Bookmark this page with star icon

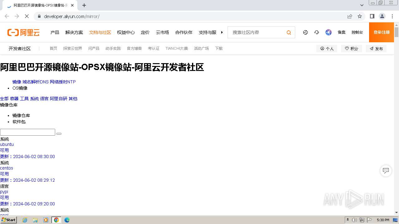coord(360,16)
